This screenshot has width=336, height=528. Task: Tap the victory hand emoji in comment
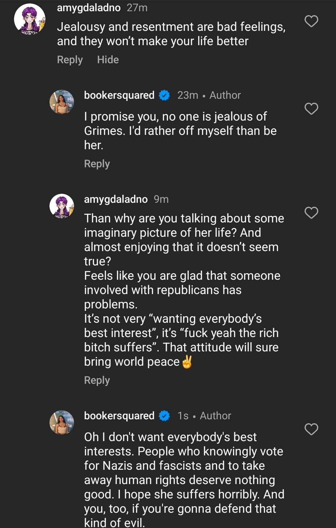tap(187, 362)
